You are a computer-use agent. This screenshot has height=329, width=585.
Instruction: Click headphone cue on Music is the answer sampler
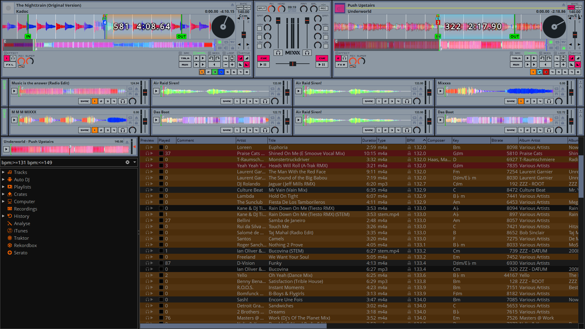[x=123, y=101]
